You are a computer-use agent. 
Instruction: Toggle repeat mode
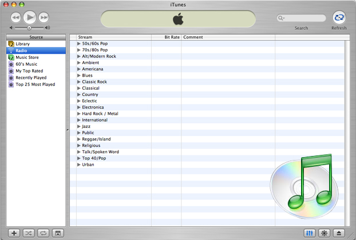43,233
